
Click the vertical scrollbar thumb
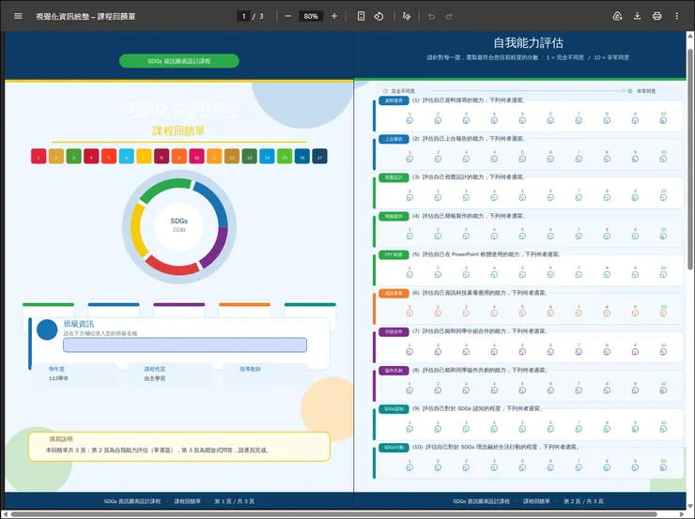[x=690, y=160]
